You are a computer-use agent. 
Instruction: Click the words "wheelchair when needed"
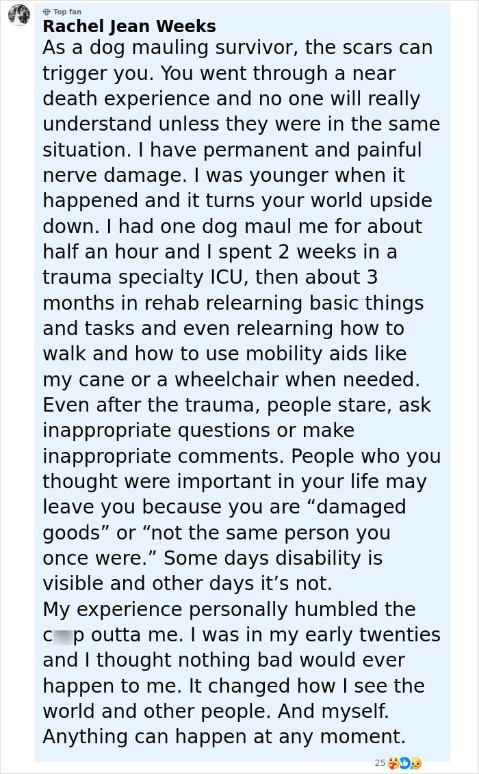click(x=297, y=379)
